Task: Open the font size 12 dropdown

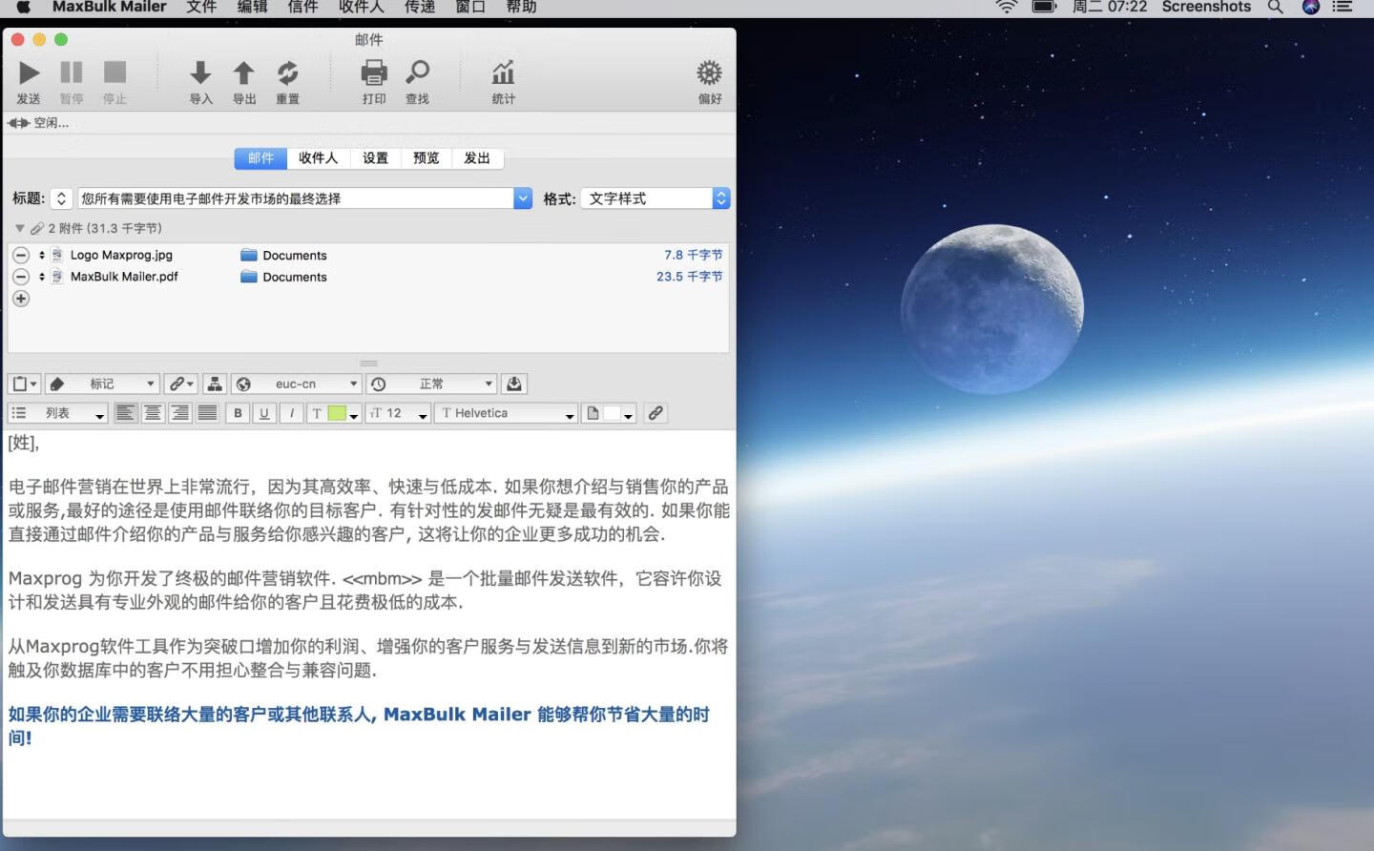Action: coord(399,413)
